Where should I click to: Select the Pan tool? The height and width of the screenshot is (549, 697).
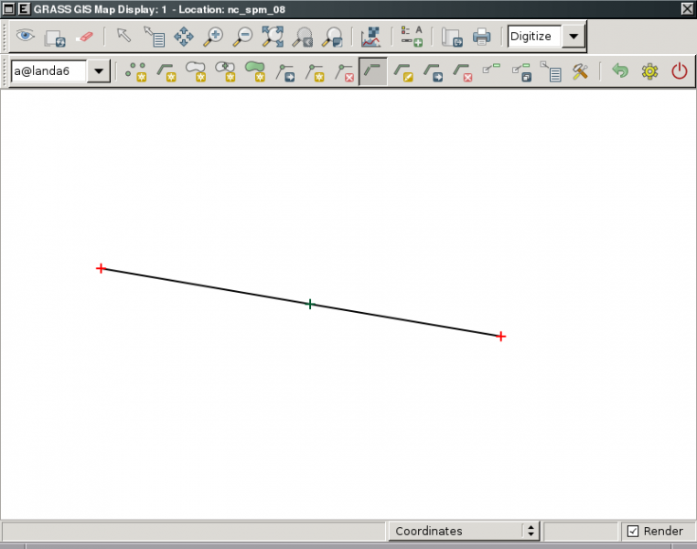183,37
